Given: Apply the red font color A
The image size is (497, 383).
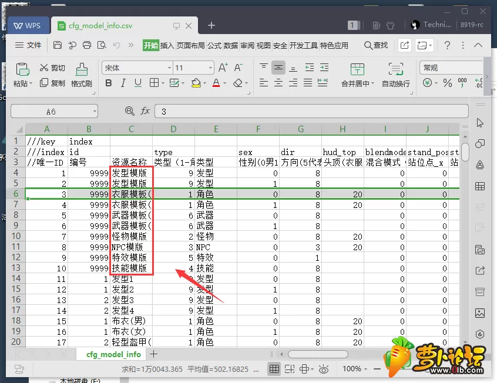Looking at the screenshot, I should pos(216,83).
